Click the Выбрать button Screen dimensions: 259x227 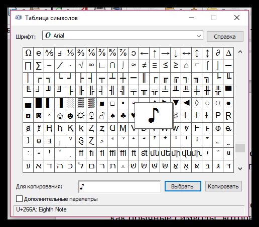(x=183, y=186)
